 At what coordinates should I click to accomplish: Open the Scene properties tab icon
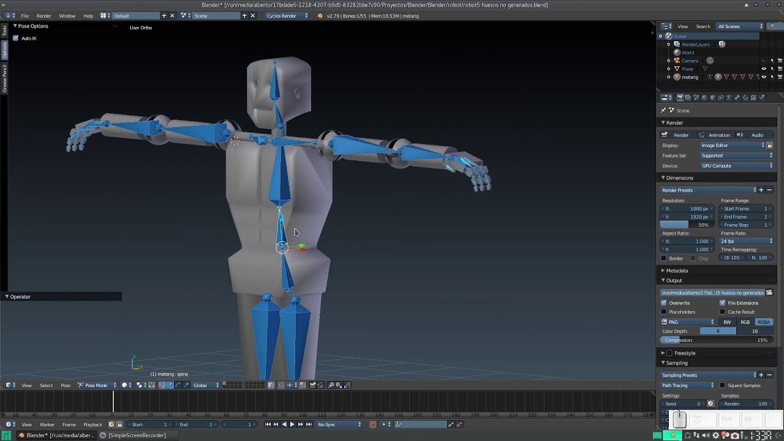[696, 97]
